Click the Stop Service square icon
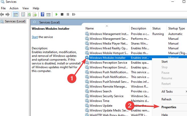 62,14
